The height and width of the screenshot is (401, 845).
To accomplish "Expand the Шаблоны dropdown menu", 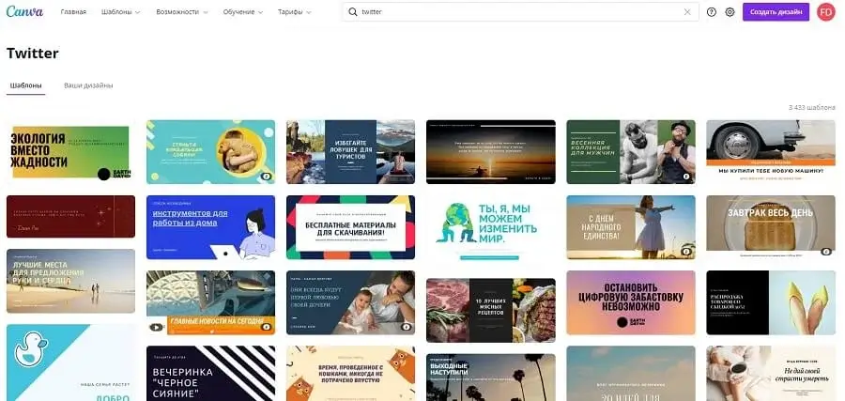I will click(121, 12).
